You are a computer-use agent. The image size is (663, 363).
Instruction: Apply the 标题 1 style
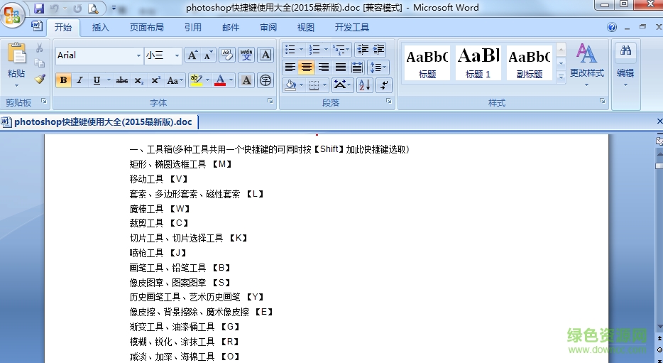point(478,63)
